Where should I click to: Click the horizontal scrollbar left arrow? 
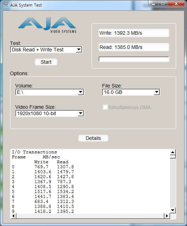13,216
